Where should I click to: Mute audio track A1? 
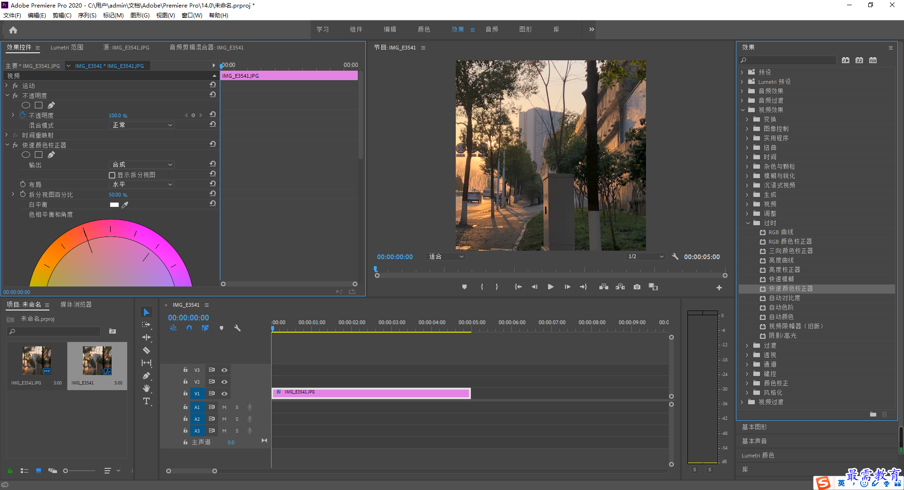point(224,407)
